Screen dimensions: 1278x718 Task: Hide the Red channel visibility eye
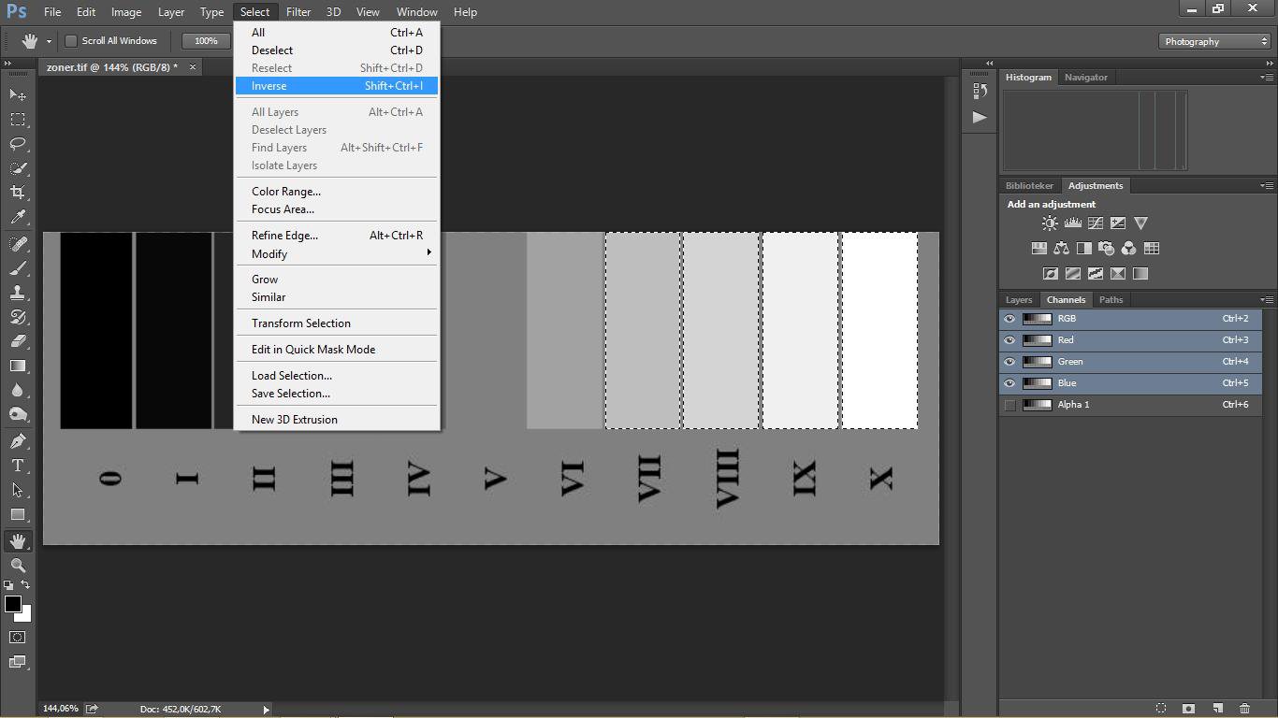pos(1009,340)
